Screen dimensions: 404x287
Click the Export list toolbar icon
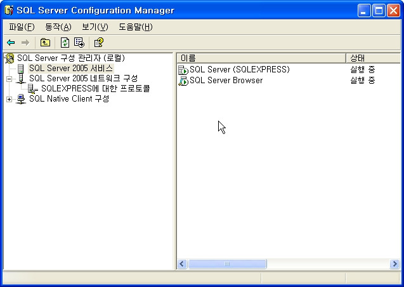[79, 43]
